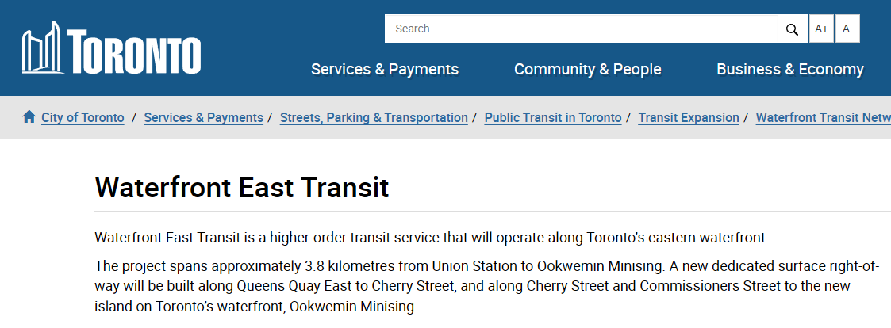The width and height of the screenshot is (891, 328).
Task: Focus the Search text field
Action: (583, 29)
